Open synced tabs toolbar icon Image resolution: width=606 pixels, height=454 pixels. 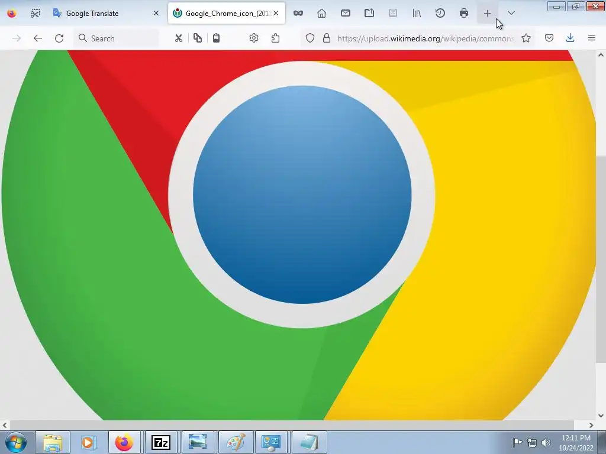pos(369,14)
